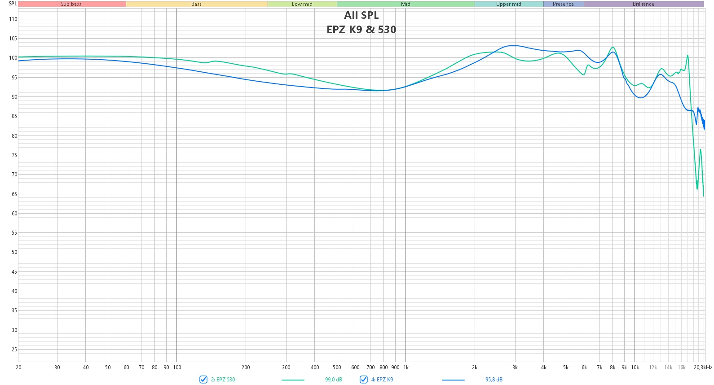
Task: Click the "600" frequency axis tick label
Action: pyautogui.click(x=355, y=367)
